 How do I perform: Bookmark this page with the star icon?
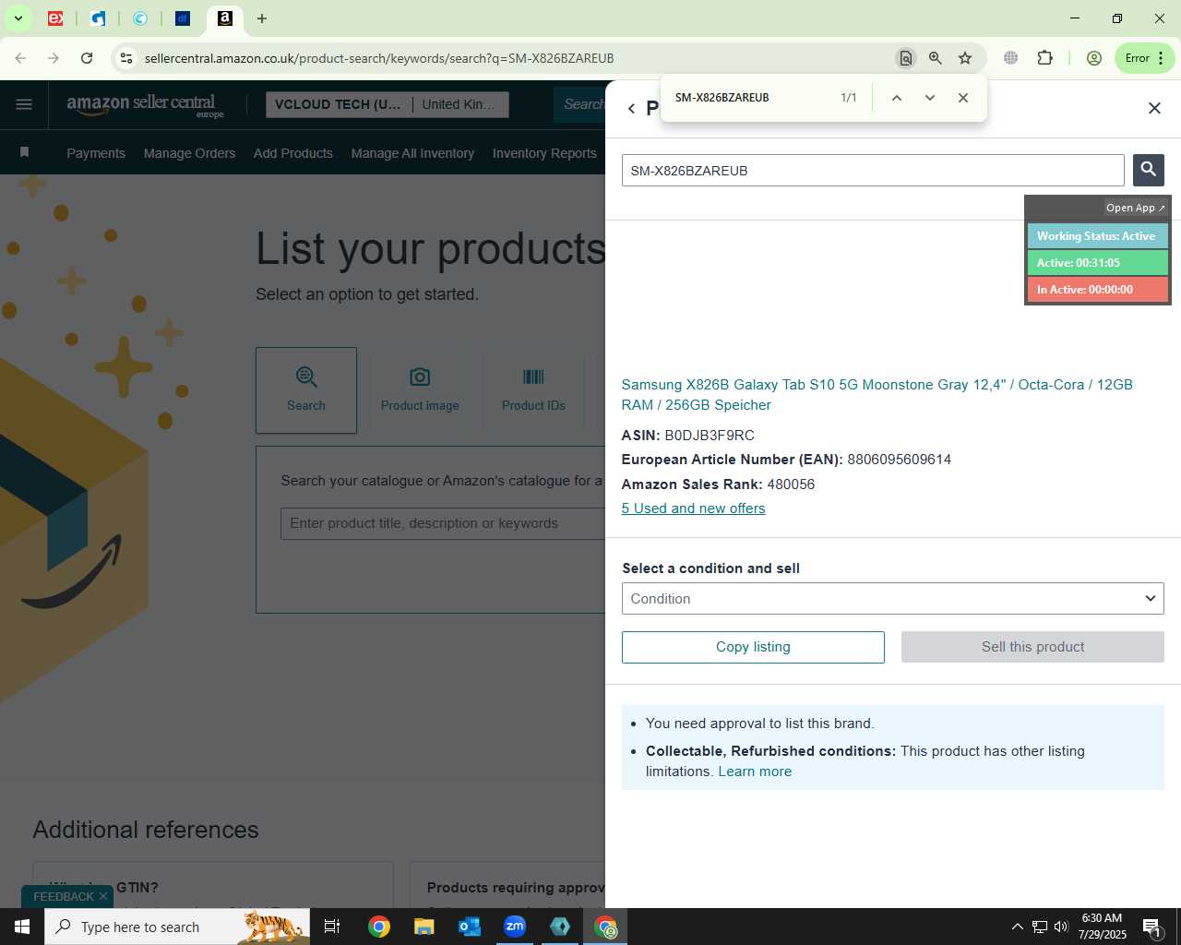[x=965, y=58]
